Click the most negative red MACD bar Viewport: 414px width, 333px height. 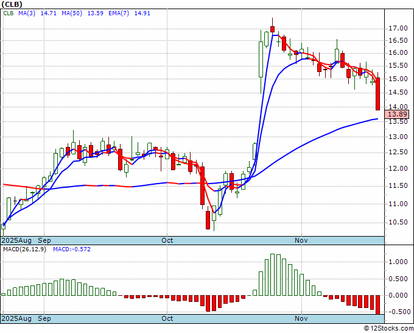point(378,305)
